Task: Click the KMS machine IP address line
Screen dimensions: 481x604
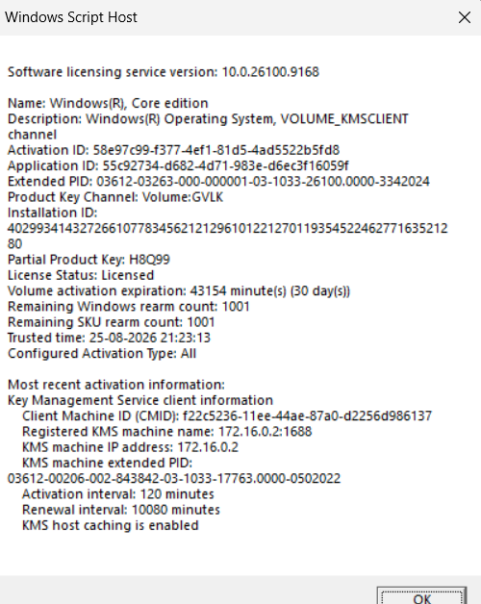Action: (130, 447)
